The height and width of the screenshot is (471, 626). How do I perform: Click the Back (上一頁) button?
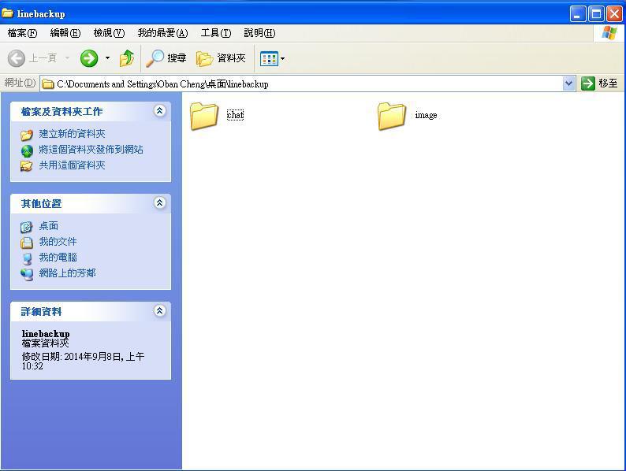(32, 58)
